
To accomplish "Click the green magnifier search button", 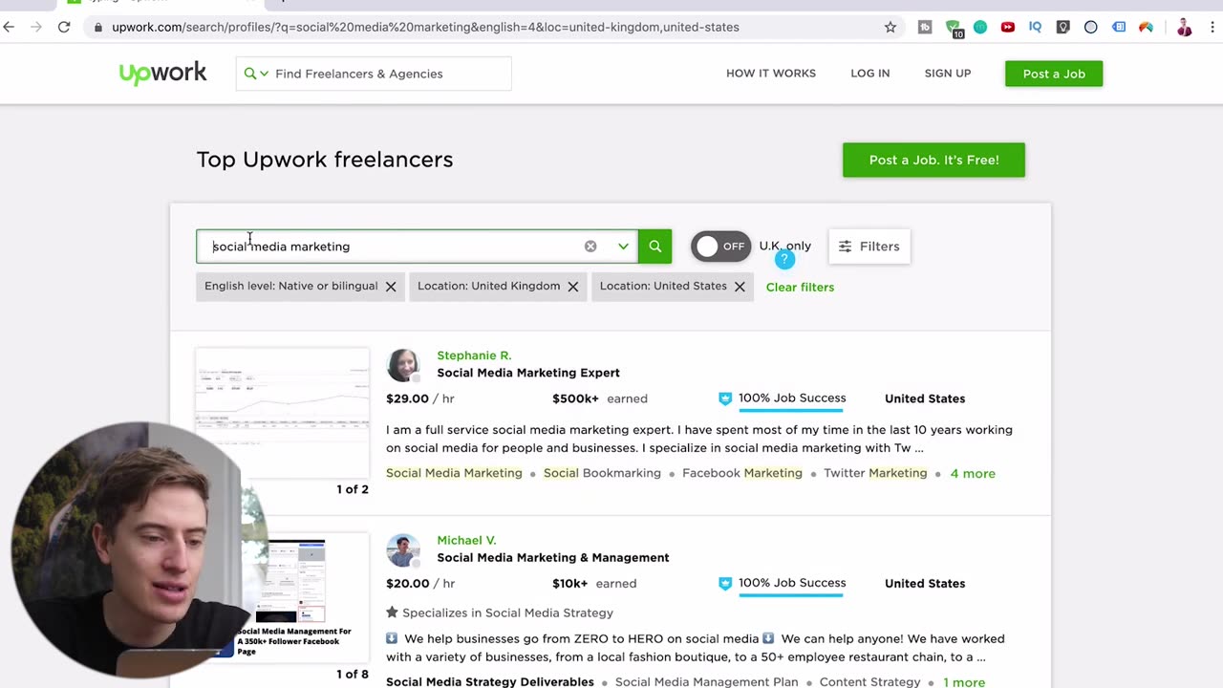I will (655, 247).
